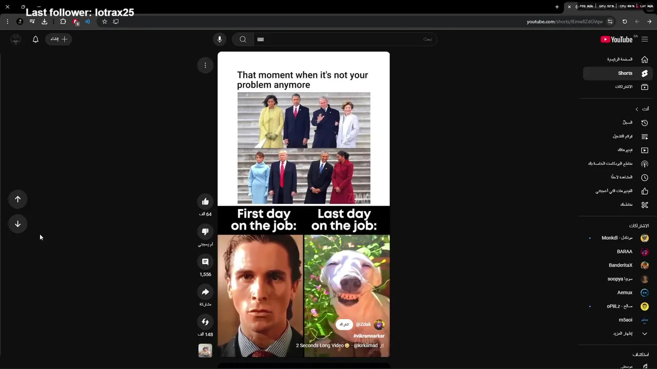The height and width of the screenshot is (369, 657).
Task: Open the BARAA subscription channel
Action: point(618,252)
